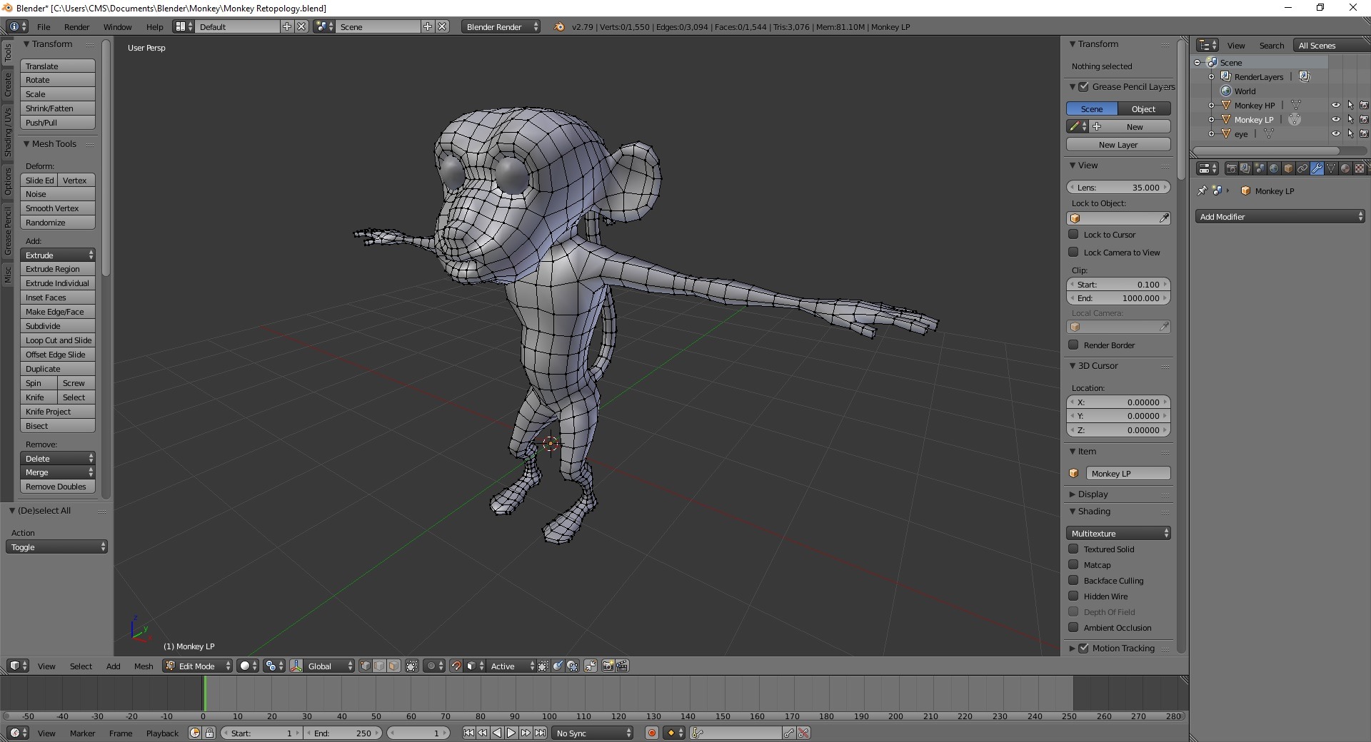The image size is (1371, 742).
Task: Enable Ambient Occlusion checkbox
Action: click(1073, 627)
